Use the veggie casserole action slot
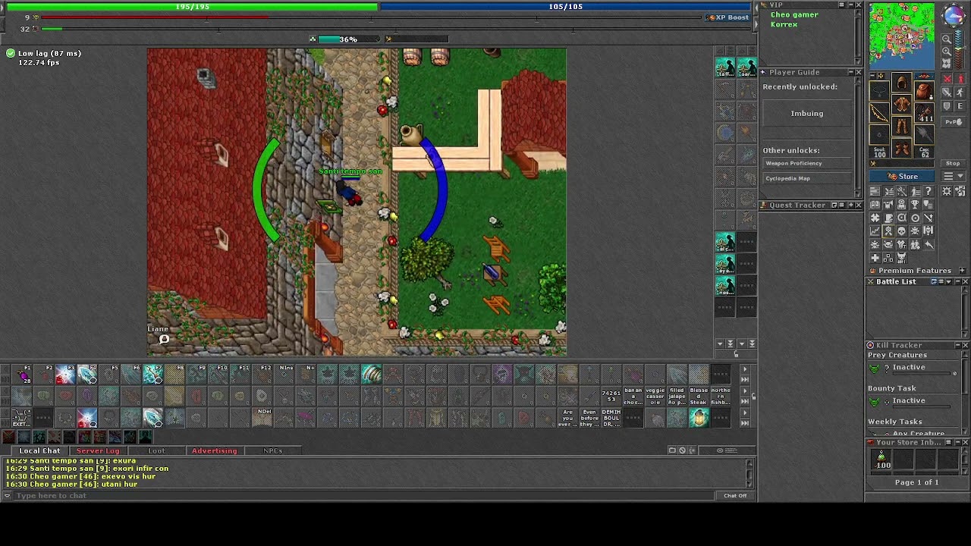Screen dimensions: 971x546 click(x=655, y=396)
